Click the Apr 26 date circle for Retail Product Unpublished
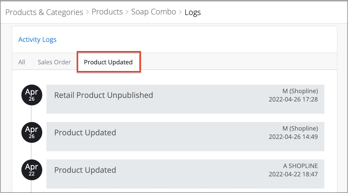Image resolution: width=348 pixels, height=193 pixels. point(32,95)
